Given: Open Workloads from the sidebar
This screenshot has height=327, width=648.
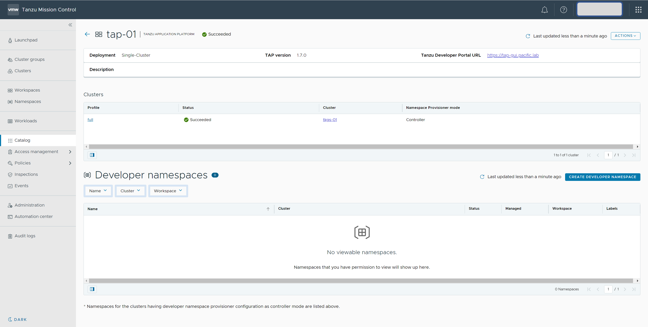Looking at the screenshot, I should pos(26,121).
